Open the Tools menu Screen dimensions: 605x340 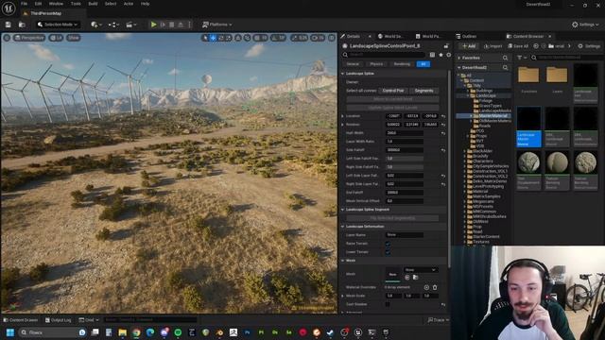(76, 4)
